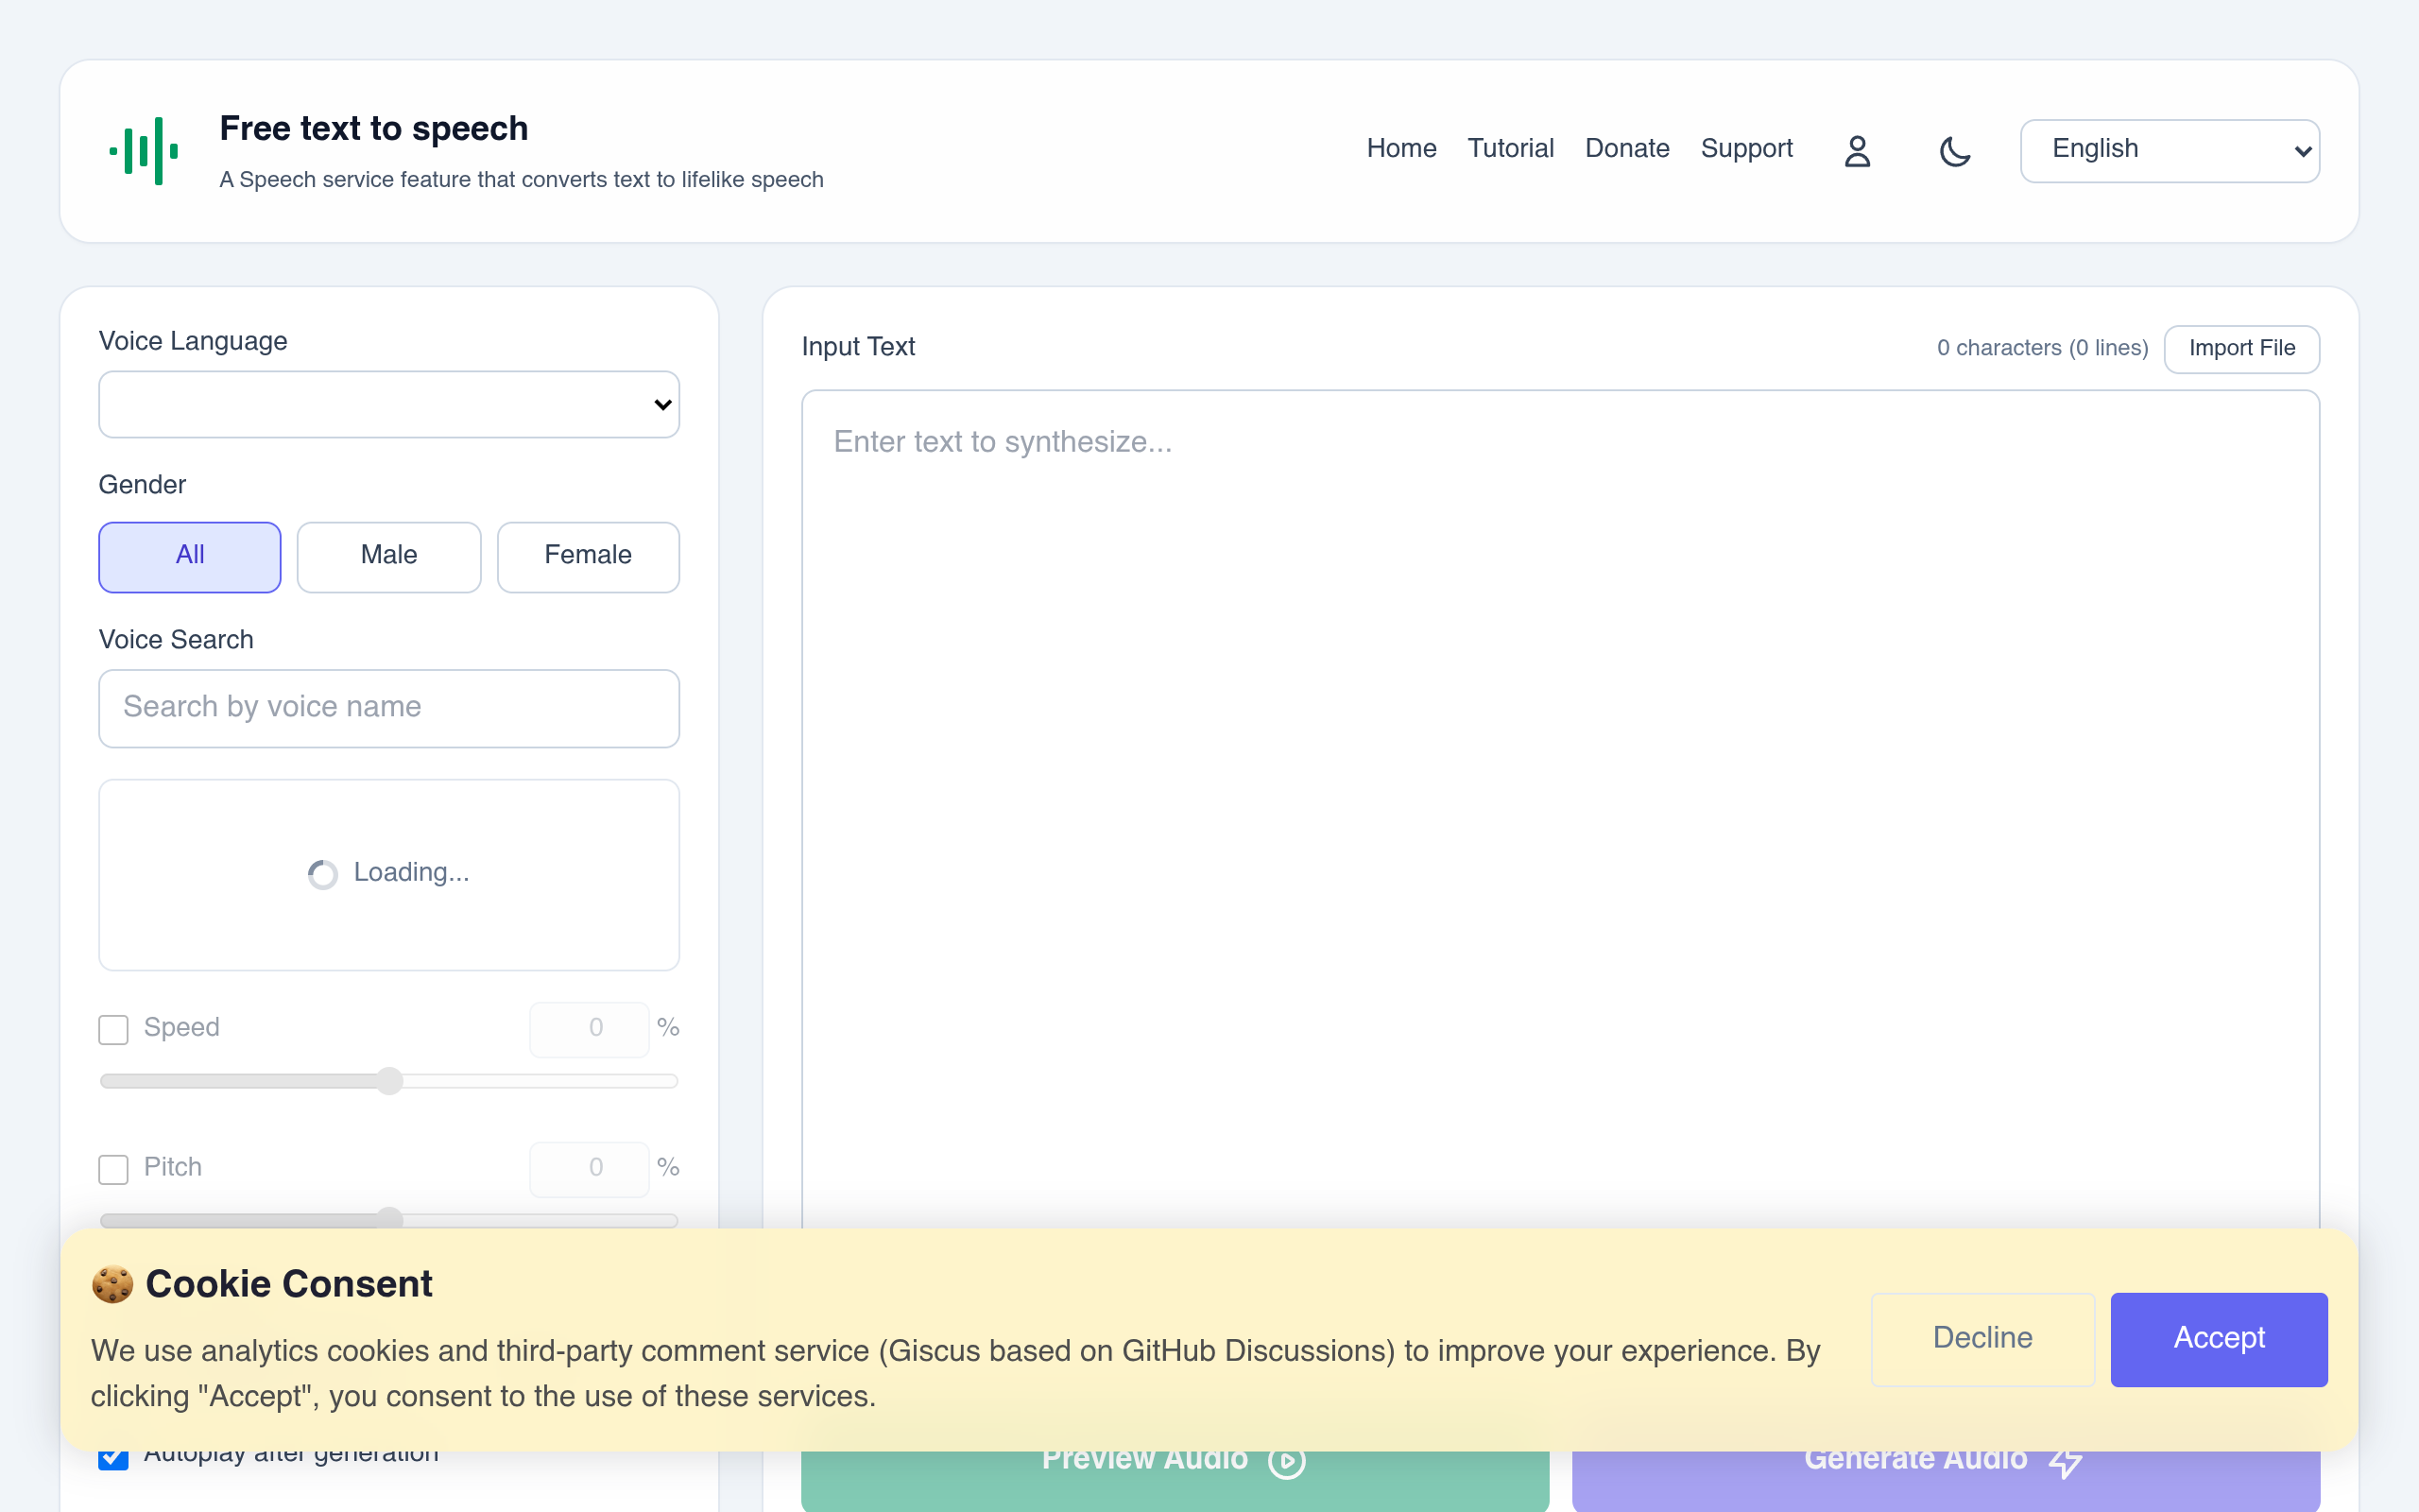Expand the English site language selector
The height and width of the screenshot is (1512, 2419).
click(x=2170, y=151)
